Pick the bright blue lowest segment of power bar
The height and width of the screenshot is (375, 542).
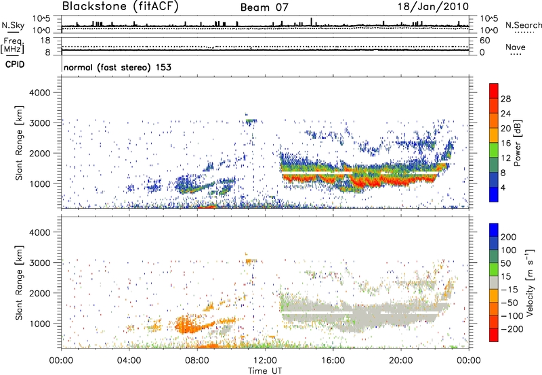[494, 195]
